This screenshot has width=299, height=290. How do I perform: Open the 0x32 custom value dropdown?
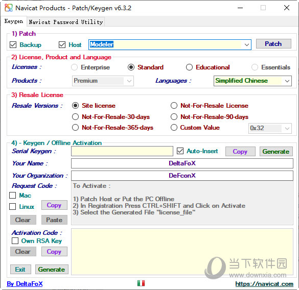click(x=270, y=128)
